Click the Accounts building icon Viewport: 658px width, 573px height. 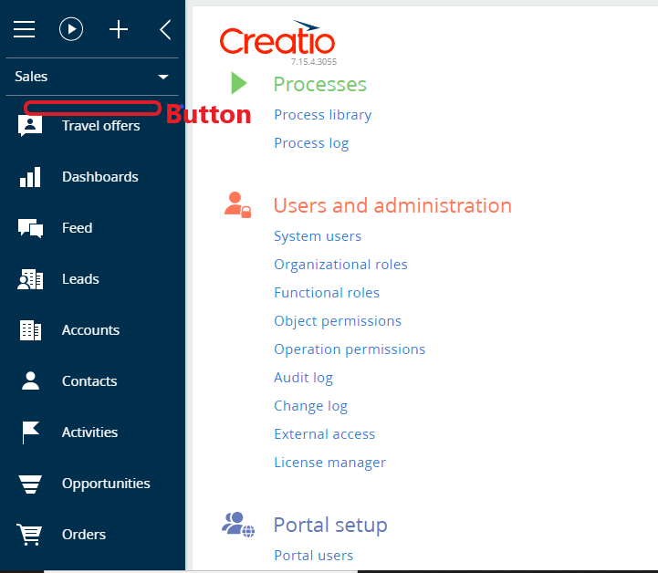click(x=30, y=330)
